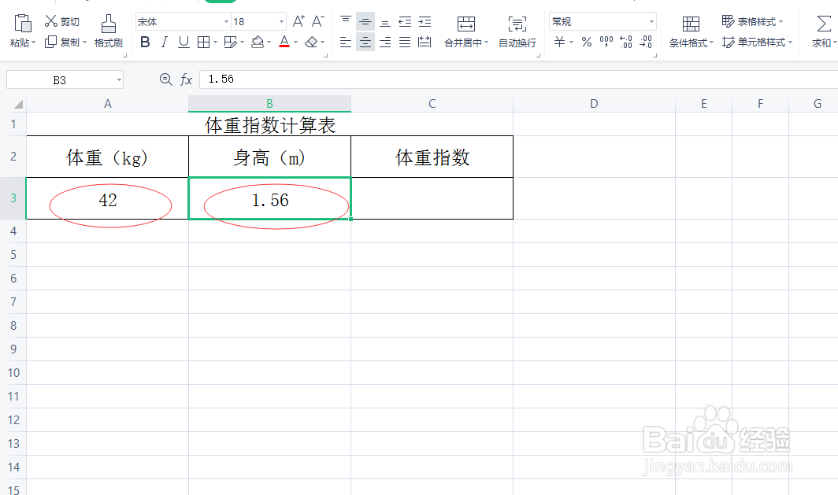Toggle bold formatting on cell B3
The width and height of the screenshot is (838, 495).
coord(144,42)
